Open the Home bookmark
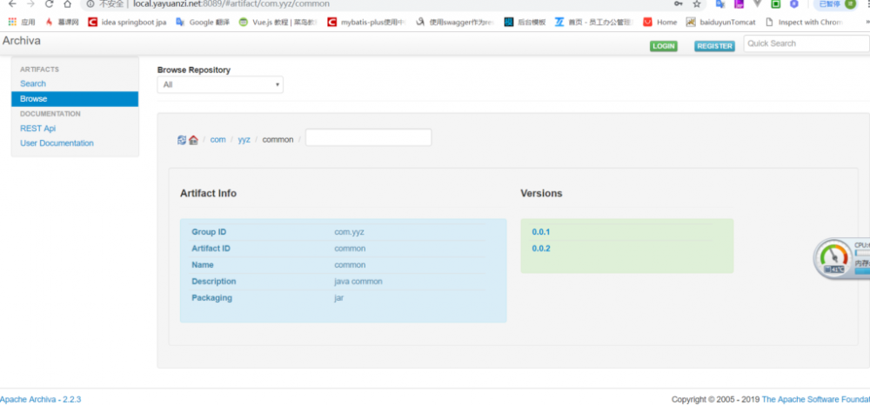The height and width of the screenshot is (405, 870). (660, 22)
